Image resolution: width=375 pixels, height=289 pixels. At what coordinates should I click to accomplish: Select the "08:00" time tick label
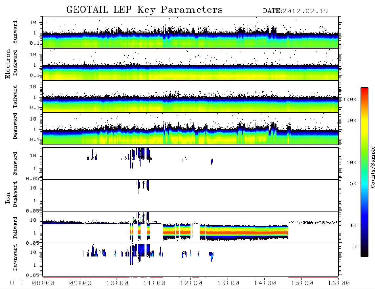(x=43, y=283)
